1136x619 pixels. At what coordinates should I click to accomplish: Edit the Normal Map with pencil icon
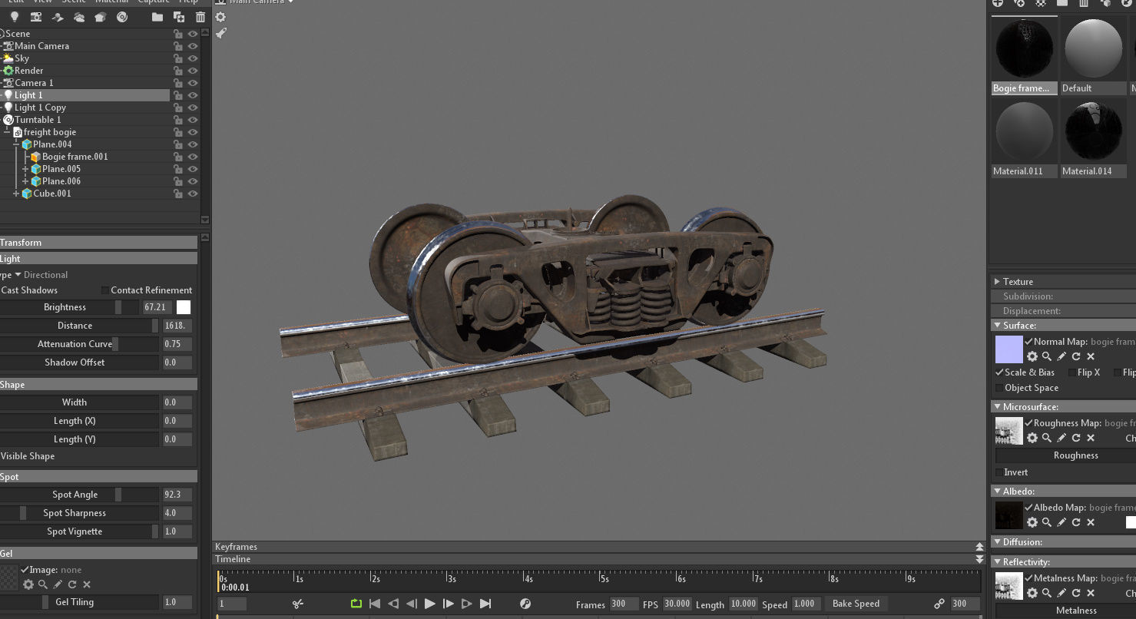pyautogui.click(x=1061, y=356)
